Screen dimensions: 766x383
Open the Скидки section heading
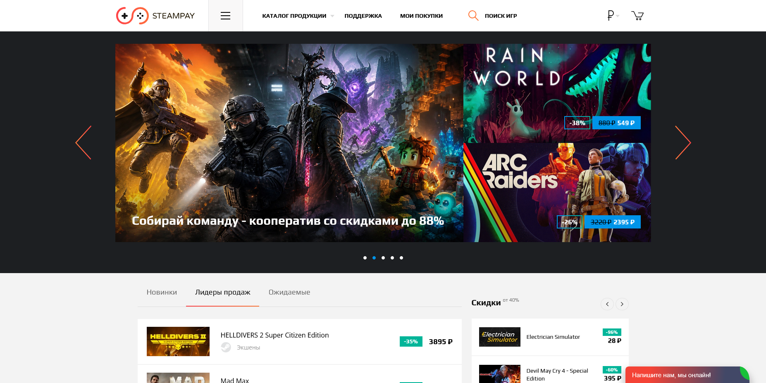(486, 303)
